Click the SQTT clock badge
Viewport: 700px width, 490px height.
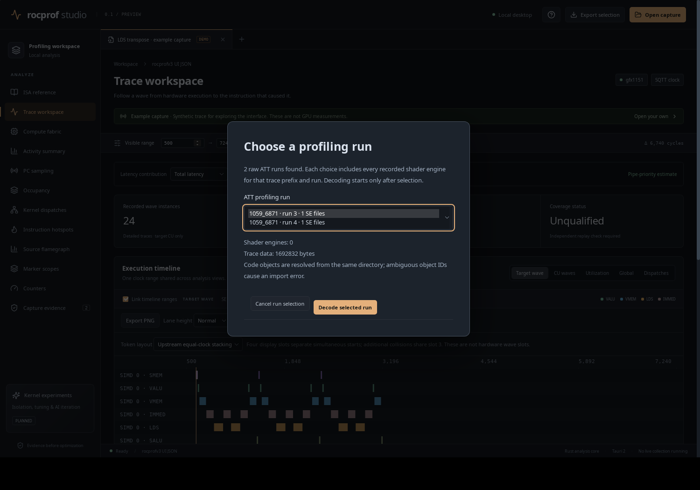coord(667,80)
